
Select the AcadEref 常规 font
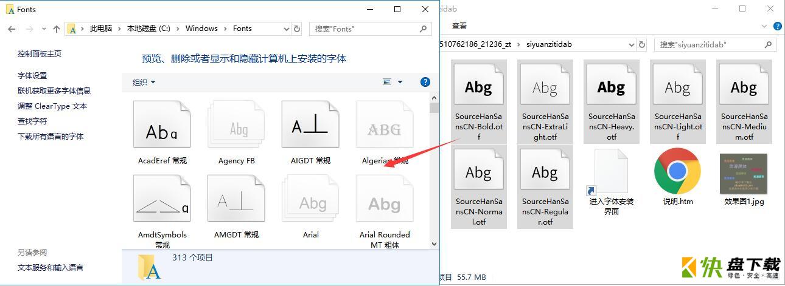(162, 132)
